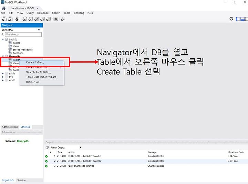Switch to the Object Info tab
The image size is (248, 184).
(8, 180)
